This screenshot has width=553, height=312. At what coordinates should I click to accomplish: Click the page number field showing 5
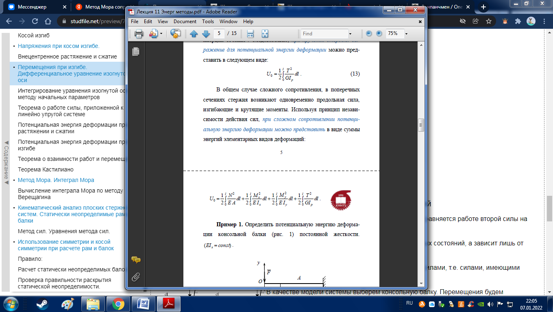pos(219,33)
